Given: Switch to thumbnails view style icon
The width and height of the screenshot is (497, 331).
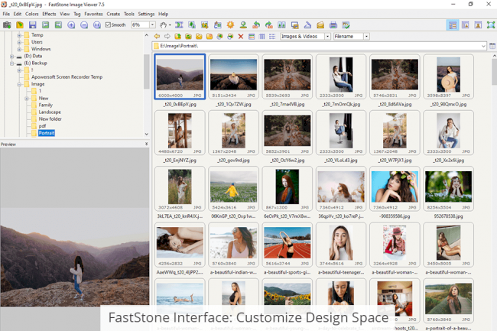Looking at the screenshot, I should pyautogui.click(x=252, y=37).
